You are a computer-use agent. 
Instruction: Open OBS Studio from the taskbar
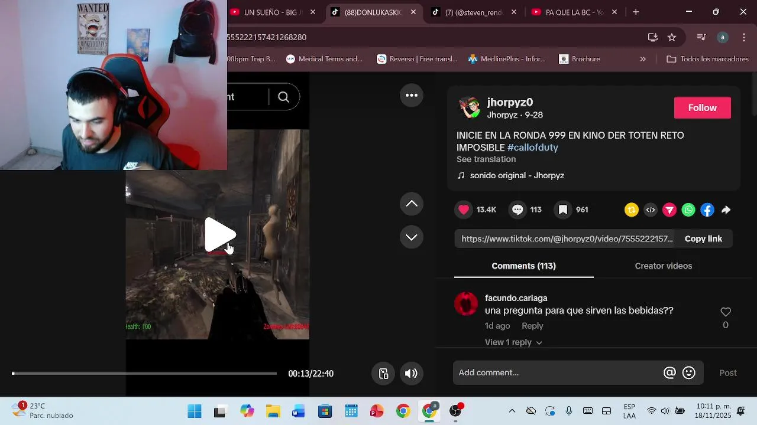click(x=455, y=411)
